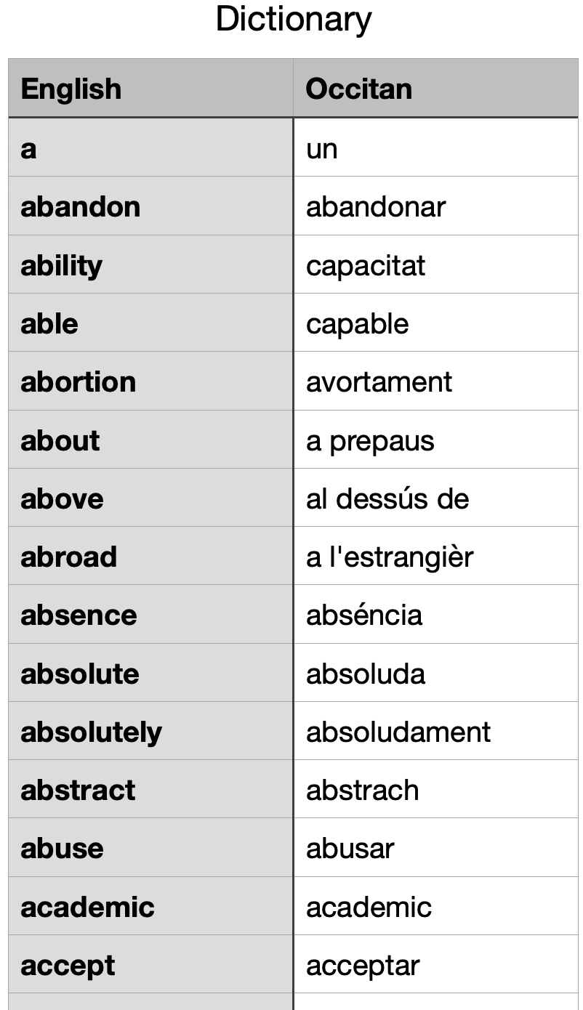Select the 'absoludament' translation cell
583x1010 pixels.
pyautogui.click(x=398, y=732)
